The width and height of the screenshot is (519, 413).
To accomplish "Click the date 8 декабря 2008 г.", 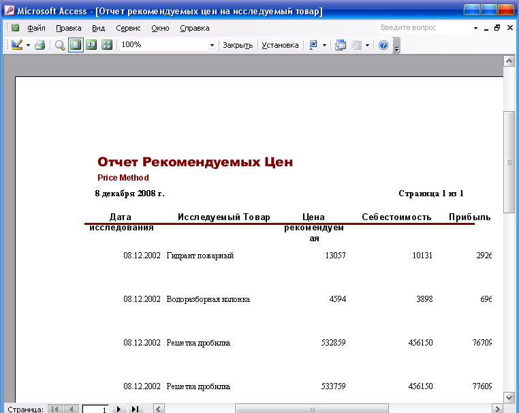I will [129, 194].
